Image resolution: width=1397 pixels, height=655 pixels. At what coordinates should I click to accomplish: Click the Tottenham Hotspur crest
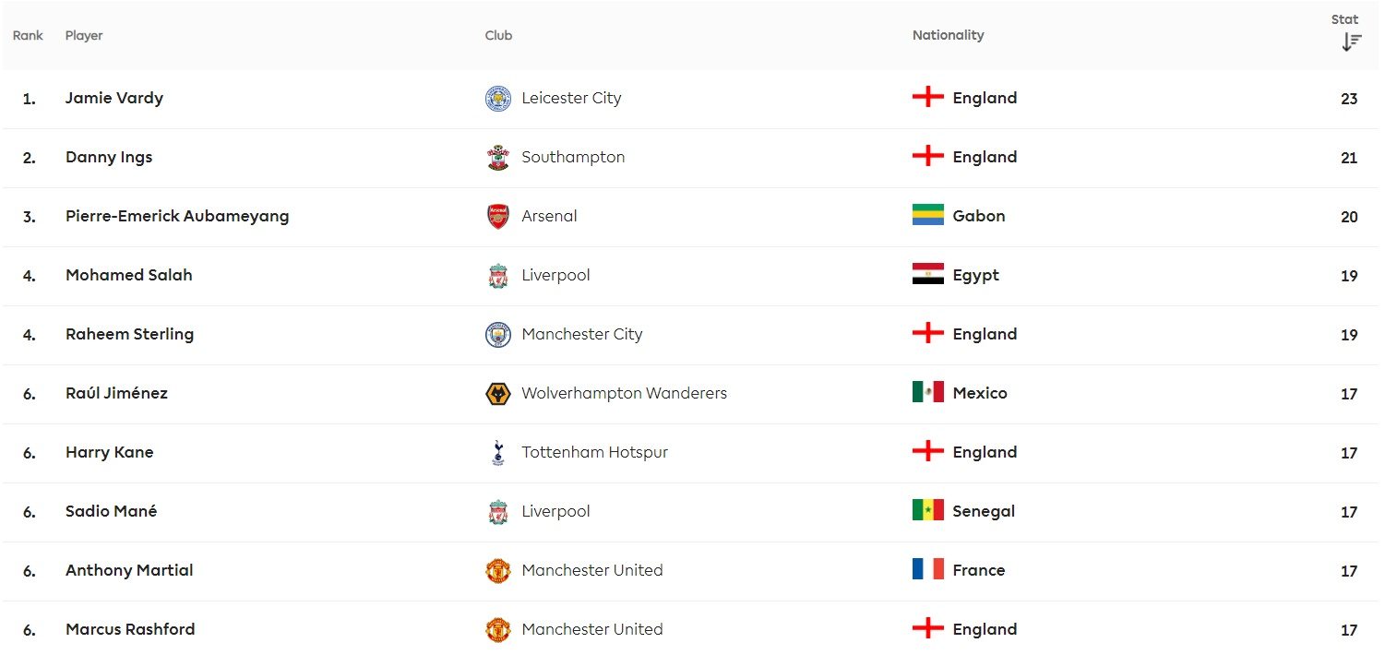coord(498,453)
